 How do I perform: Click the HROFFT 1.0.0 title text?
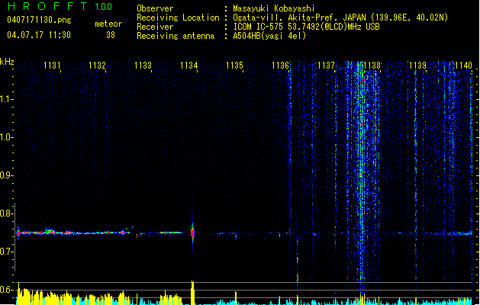60,6
